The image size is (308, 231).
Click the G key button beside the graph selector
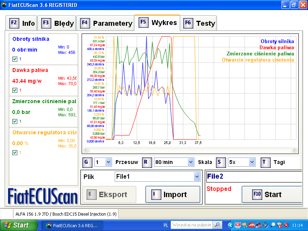pos(87,162)
